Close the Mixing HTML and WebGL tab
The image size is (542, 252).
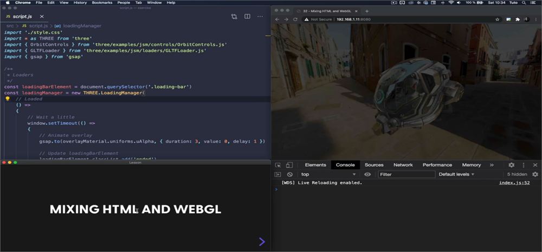(356, 11)
